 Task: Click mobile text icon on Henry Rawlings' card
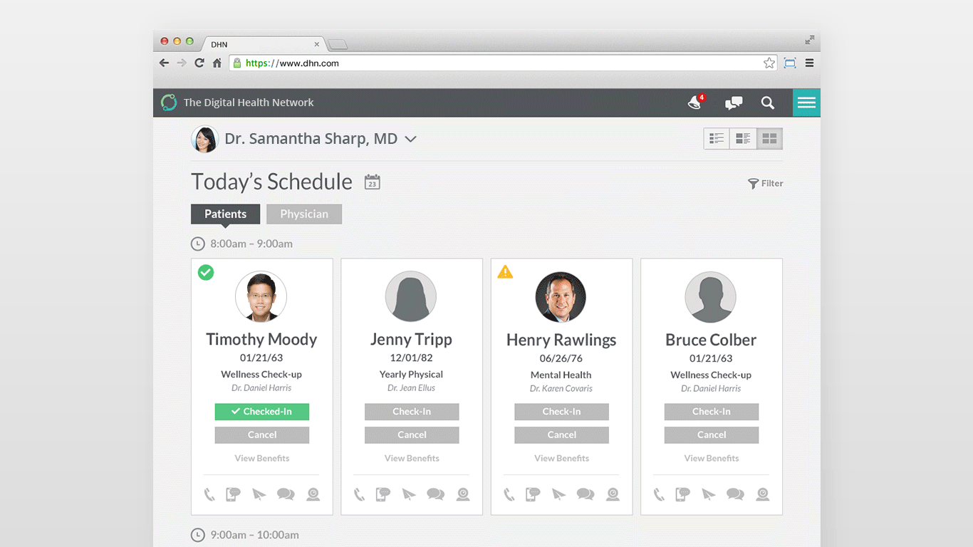click(533, 494)
